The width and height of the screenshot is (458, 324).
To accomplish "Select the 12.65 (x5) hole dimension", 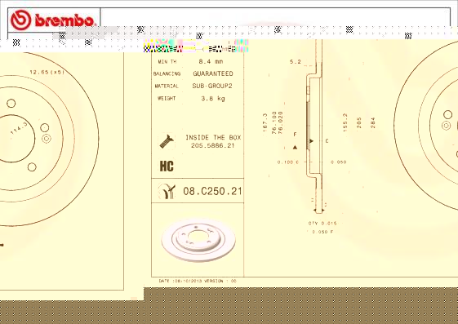I will point(47,72).
